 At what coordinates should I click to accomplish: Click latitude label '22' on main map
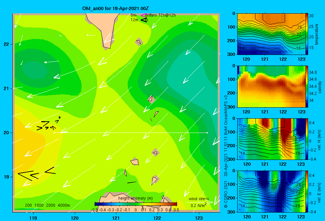[6, 45]
